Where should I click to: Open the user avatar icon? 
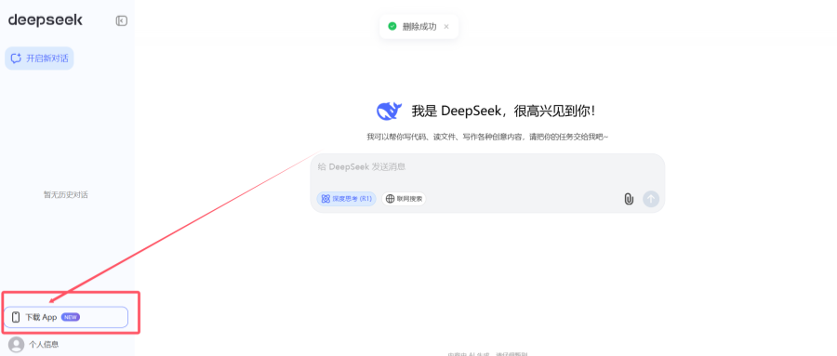pyautogui.click(x=17, y=344)
